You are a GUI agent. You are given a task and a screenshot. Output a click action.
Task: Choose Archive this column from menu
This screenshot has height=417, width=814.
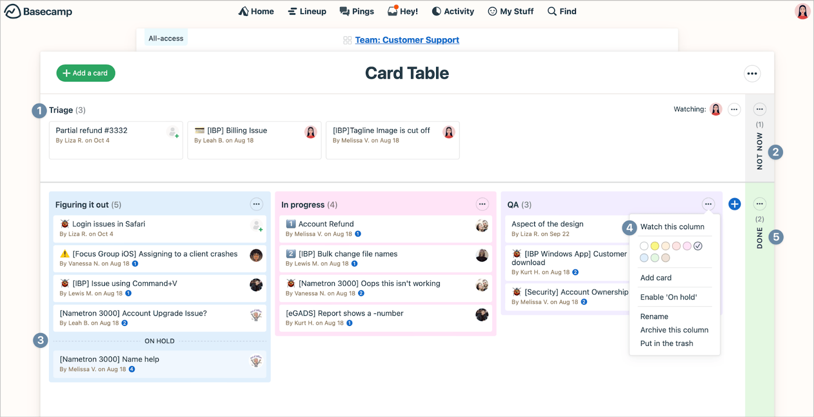click(674, 330)
